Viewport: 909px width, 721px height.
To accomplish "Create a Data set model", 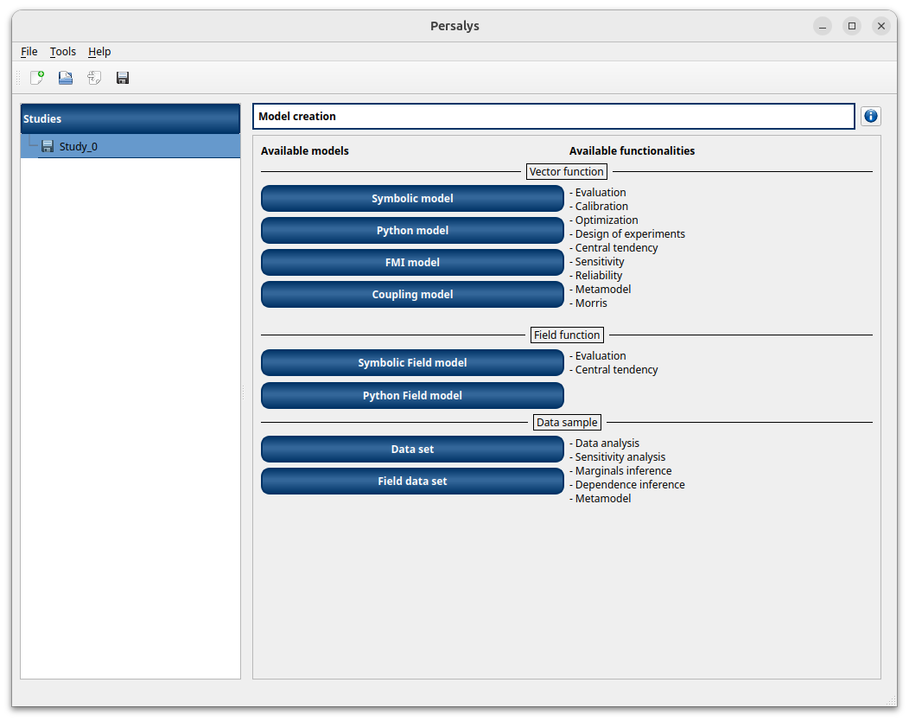I will pos(412,449).
